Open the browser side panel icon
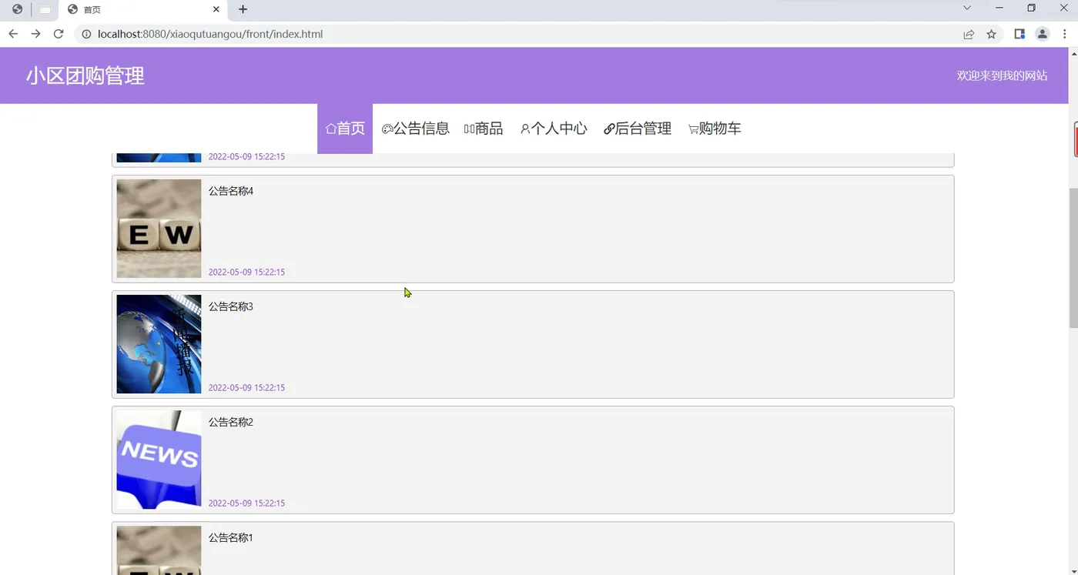This screenshot has height=575, width=1078. click(1019, 34)
